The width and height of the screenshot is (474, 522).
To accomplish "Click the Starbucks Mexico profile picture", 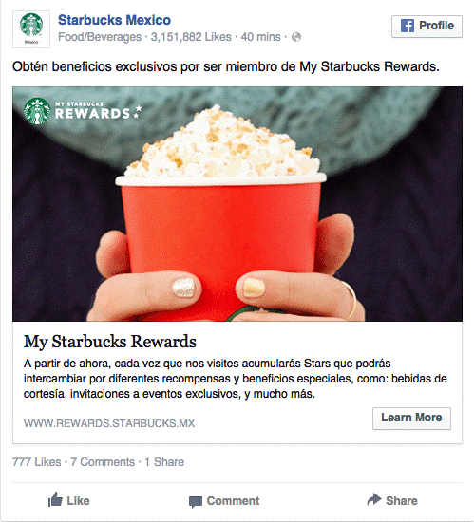I will [31, 29].
